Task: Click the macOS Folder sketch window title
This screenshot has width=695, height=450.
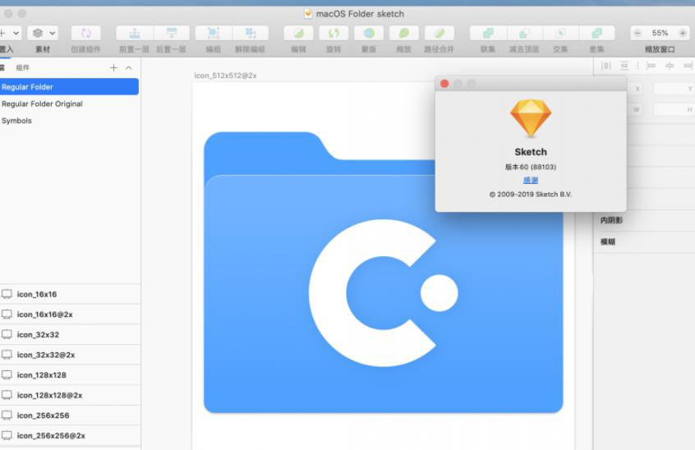Action: tap(360, 14)
